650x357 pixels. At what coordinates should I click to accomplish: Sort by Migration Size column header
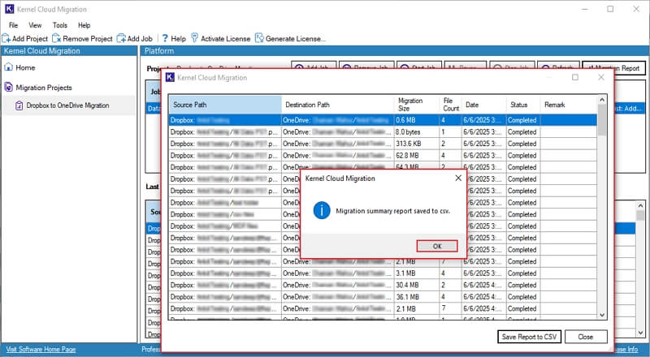point(416,105)
